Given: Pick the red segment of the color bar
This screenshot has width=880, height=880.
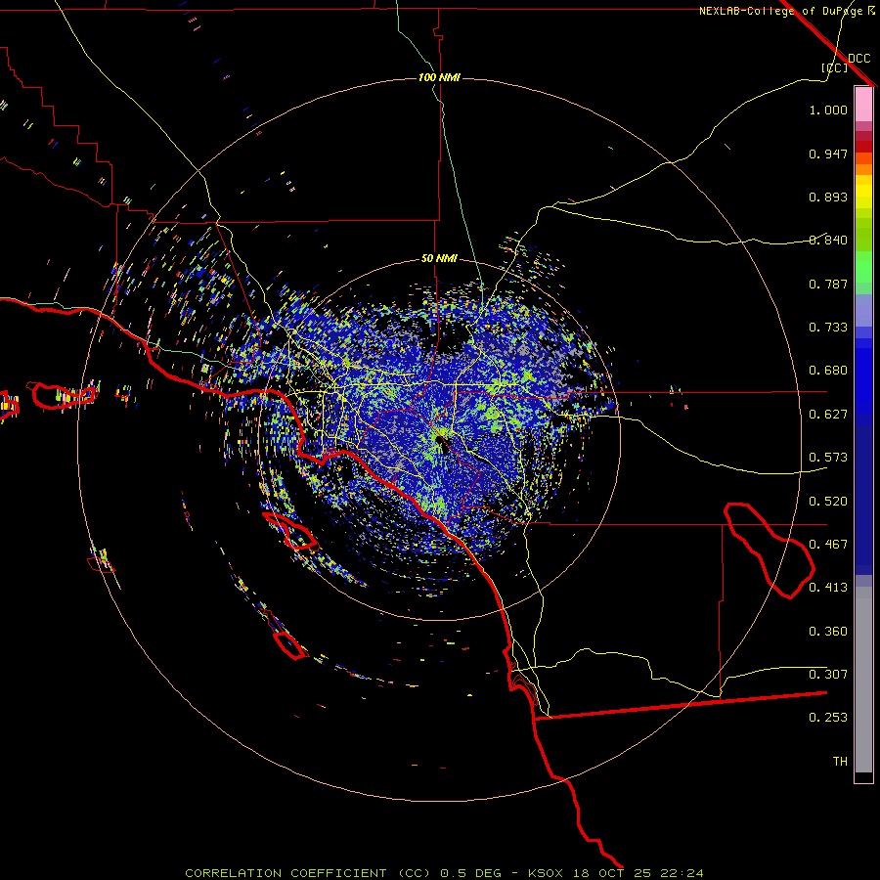Looking at the screenshot, I should 863,147.
